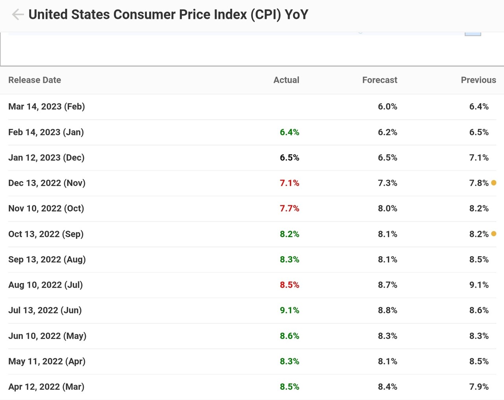Sort by the Actual column header
This screenshot has width=504, height=400.
[286, 80]
